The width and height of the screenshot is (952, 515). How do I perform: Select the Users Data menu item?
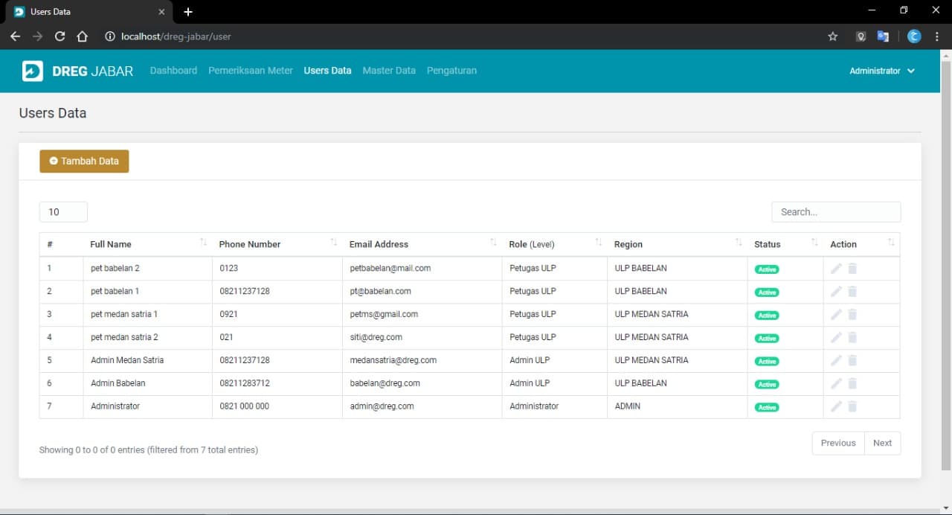(x=327, y=71)
